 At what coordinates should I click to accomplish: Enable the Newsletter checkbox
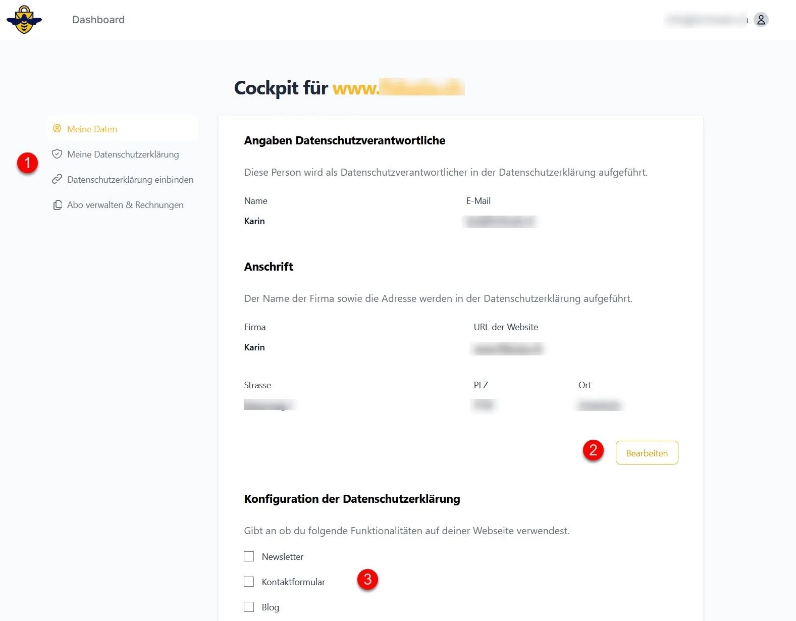249,556
